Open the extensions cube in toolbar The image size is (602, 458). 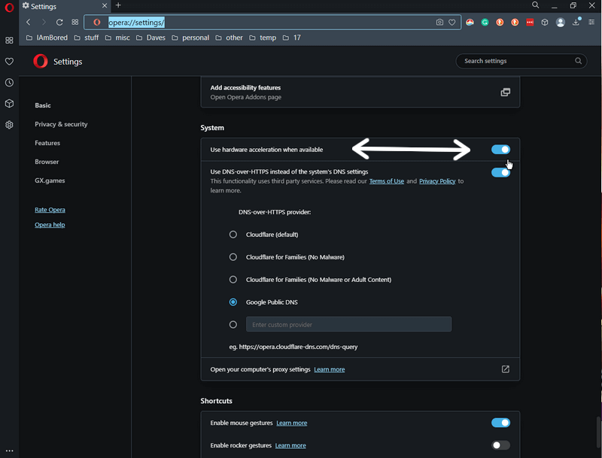[545, 23]
